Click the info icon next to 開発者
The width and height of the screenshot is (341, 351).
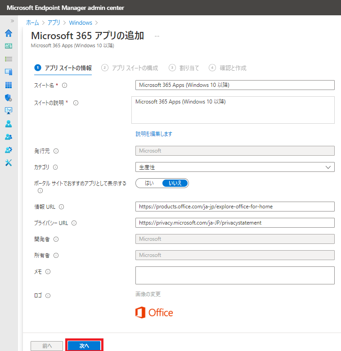point(56,239)
